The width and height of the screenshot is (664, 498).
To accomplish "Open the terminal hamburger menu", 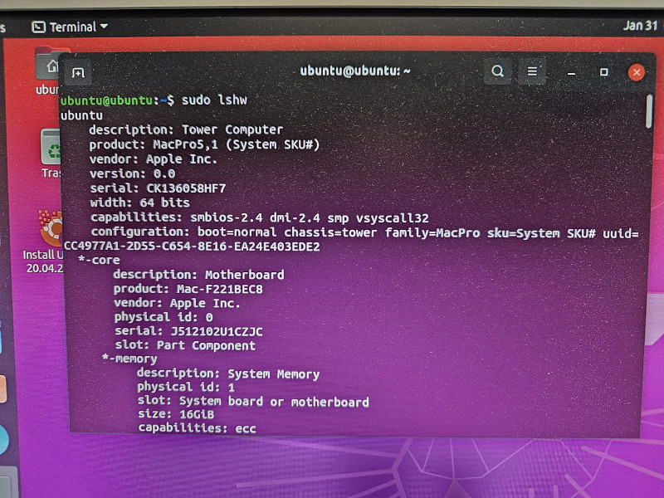I will point(532,71).
